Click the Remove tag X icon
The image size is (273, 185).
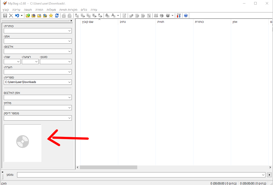pyautogui.click(x=11, y=16)
